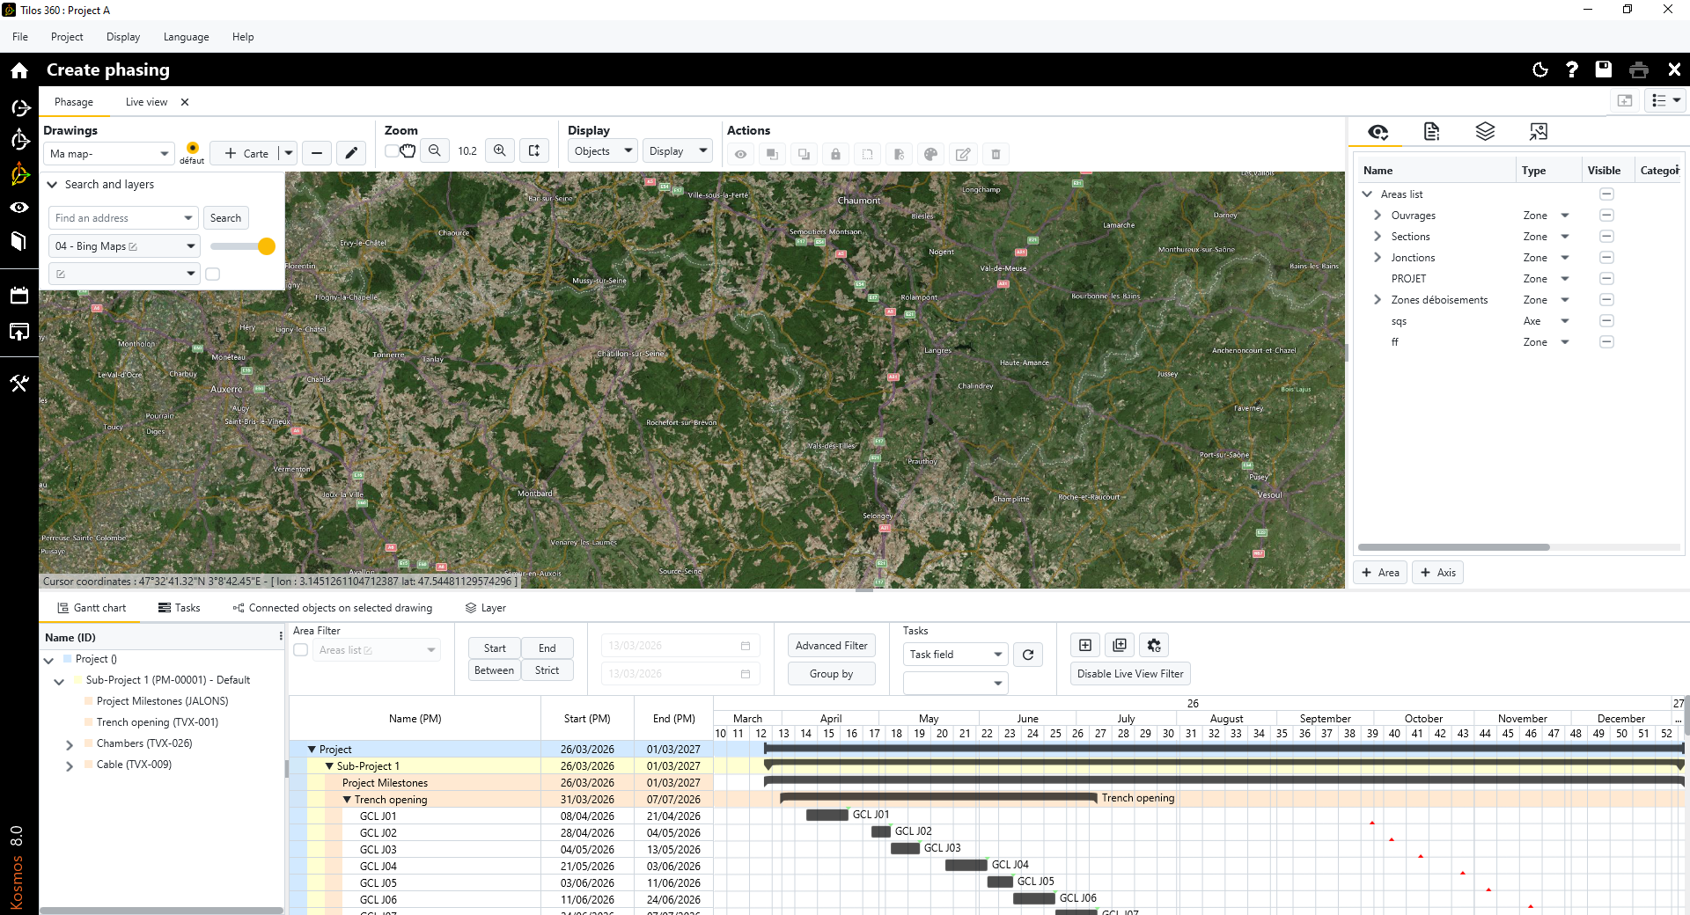Adjust the map layer opacity slider

(266, 246)
